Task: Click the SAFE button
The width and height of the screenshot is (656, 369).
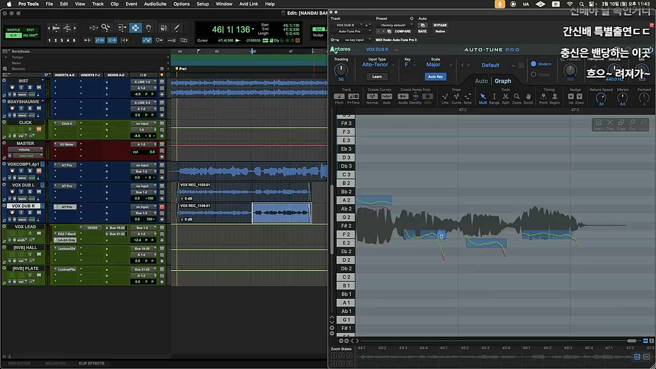Action: (422, 31)
